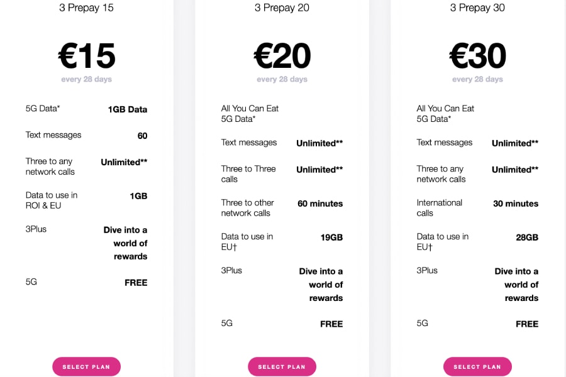Click the €30 price heading
The height and width of the screenshot is (377, 566).
pos(477,55)
